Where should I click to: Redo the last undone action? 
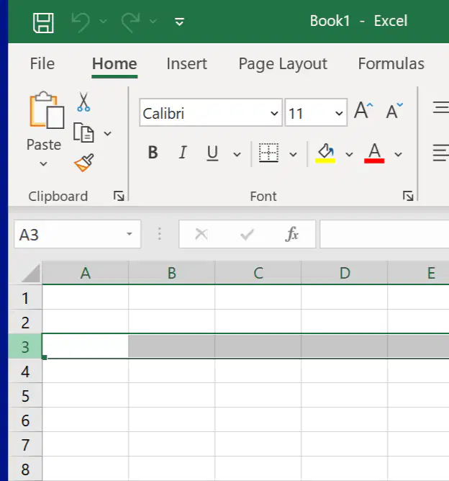pyautogui.click(x=130, y=22)
